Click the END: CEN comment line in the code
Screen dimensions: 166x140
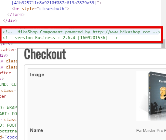pos(9,84)
